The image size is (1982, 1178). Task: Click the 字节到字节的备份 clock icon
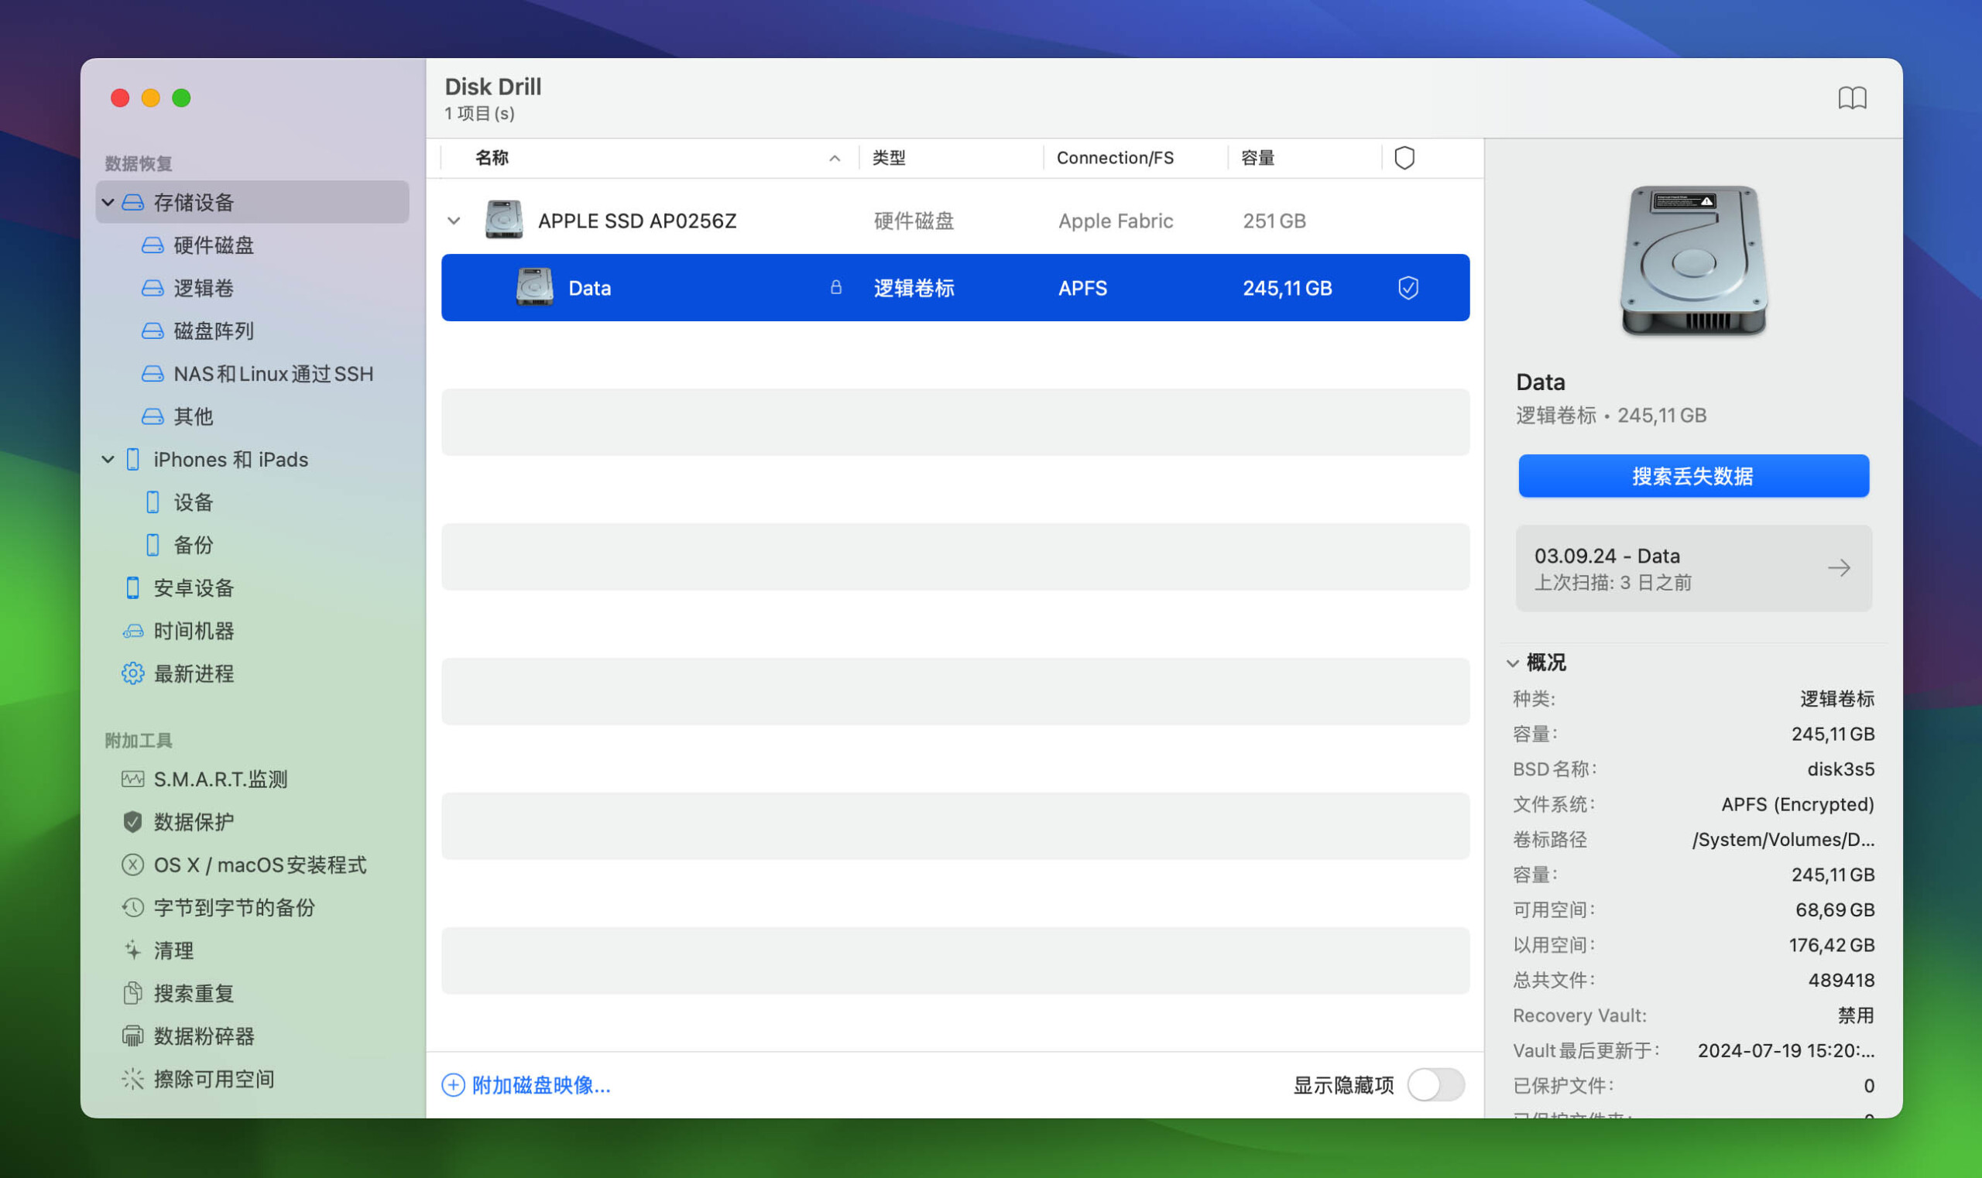click(x=132, y=908)
